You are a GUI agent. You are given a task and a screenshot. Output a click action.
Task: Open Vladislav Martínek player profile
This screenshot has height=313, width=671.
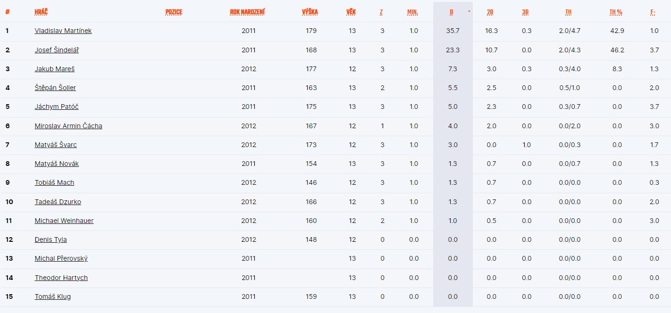(63, 31)
